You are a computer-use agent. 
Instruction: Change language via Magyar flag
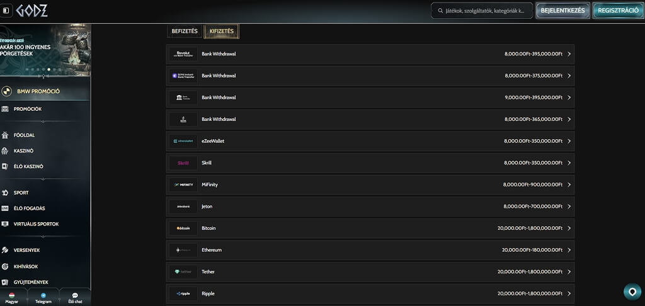point(12,295)
